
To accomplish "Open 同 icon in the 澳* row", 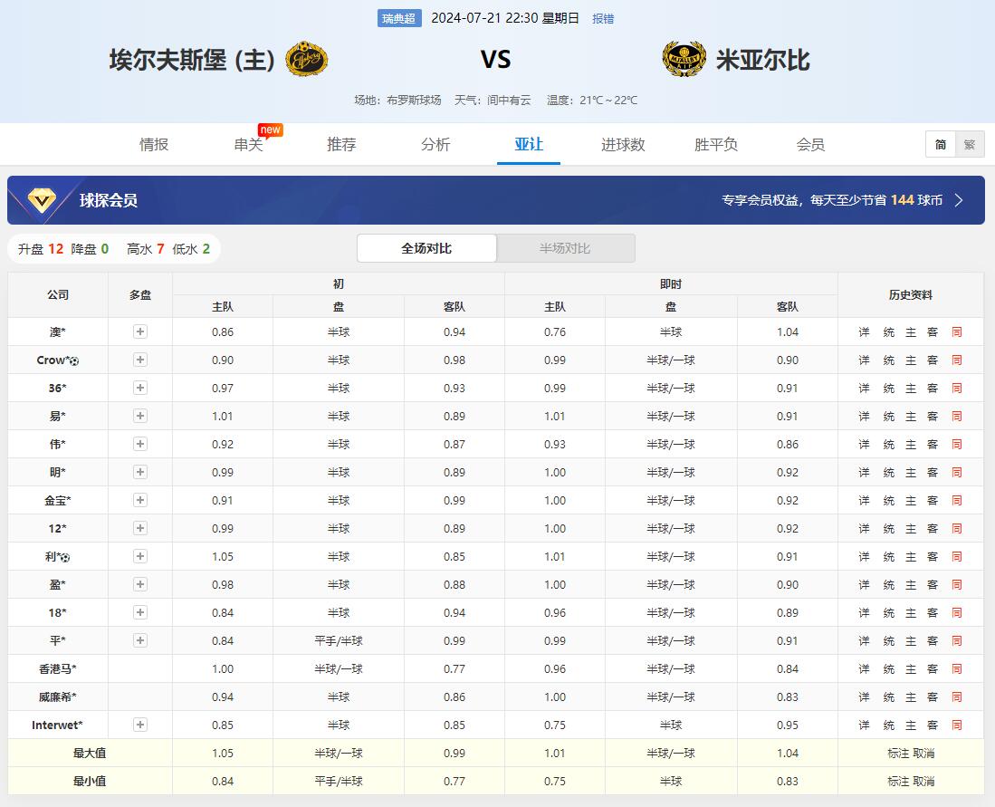I will [x=956, y=332].
